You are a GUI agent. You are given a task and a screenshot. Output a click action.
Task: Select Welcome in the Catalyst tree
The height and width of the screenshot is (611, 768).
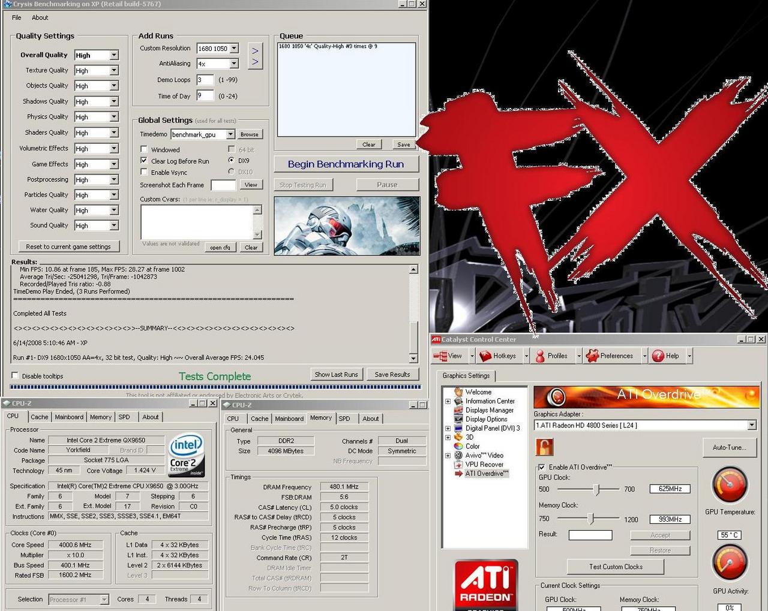pyautogui.click(x=478, y=392)
